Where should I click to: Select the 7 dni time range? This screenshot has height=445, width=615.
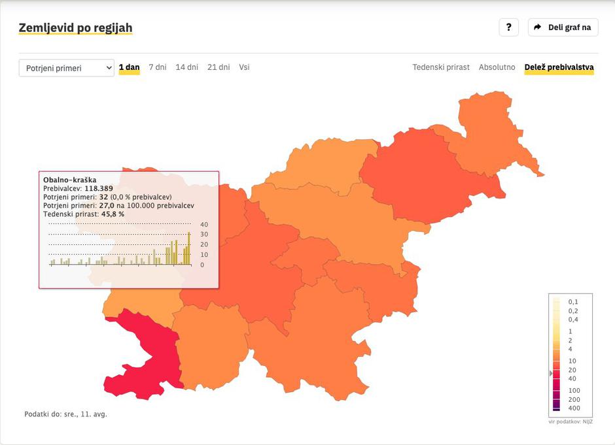(157, 67)
